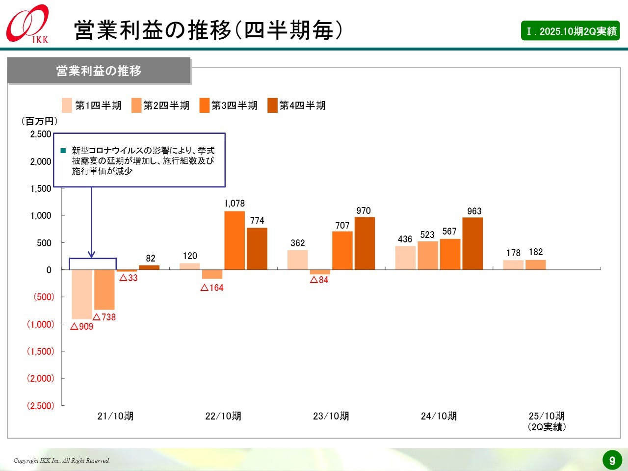
Task: Click the 1,000 y-axis label
Action: click(x=41, y=215)
